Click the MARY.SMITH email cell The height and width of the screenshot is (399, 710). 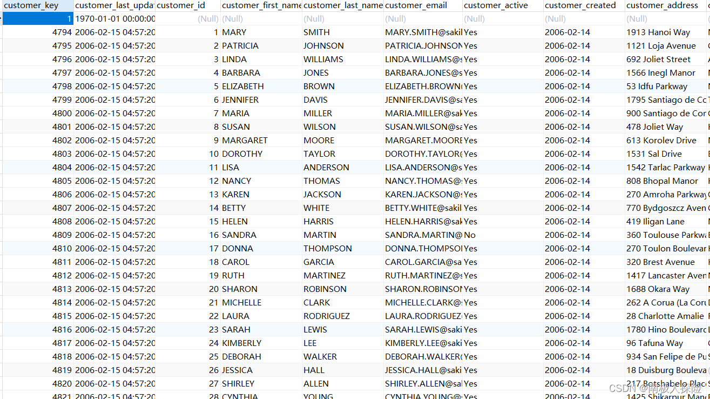(x=423, y=32)
